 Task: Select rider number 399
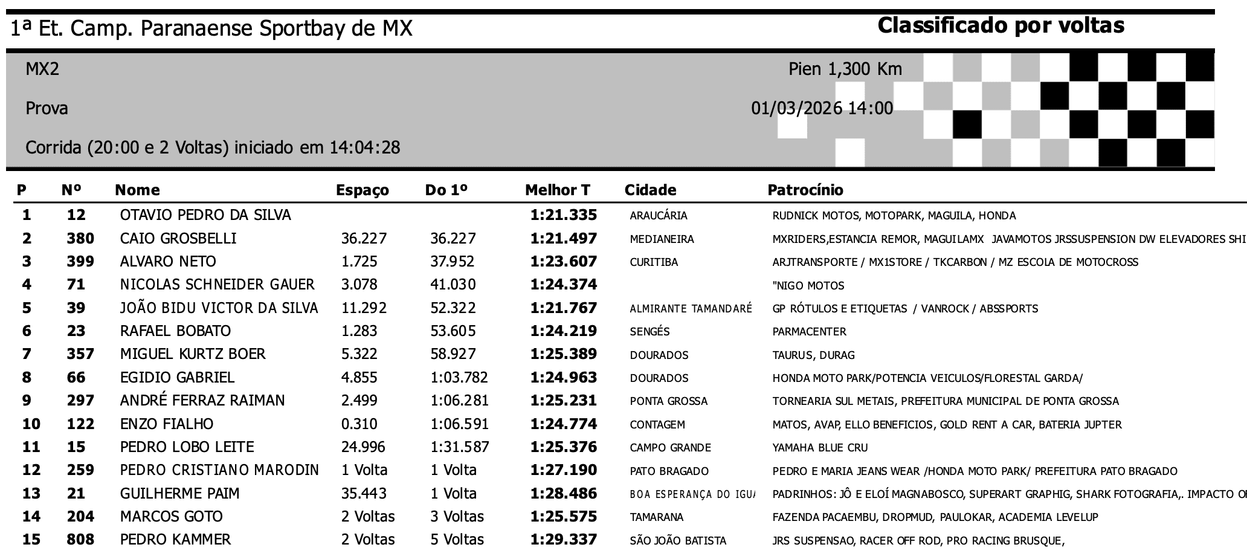coord(80,262)
